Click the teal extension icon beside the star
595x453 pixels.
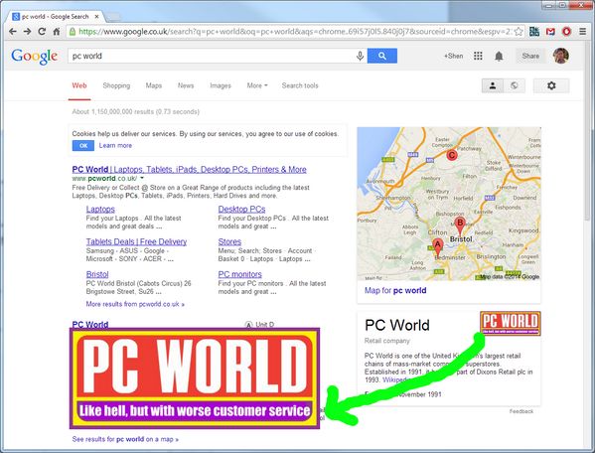point(534,32)
